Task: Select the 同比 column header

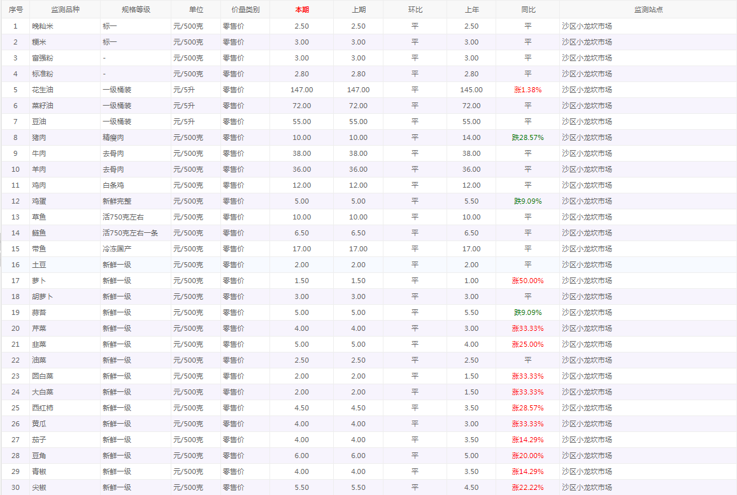Action: point(527,10)
